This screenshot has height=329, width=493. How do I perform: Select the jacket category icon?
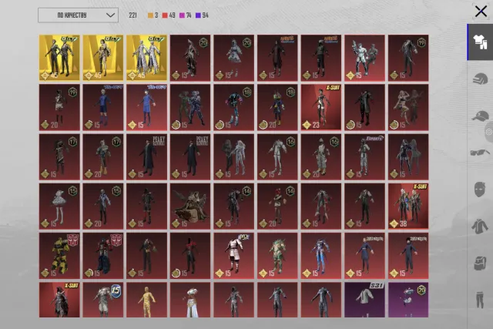click(x=480, y=227)
